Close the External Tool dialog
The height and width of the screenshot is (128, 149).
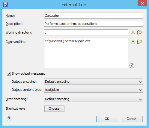142,4
